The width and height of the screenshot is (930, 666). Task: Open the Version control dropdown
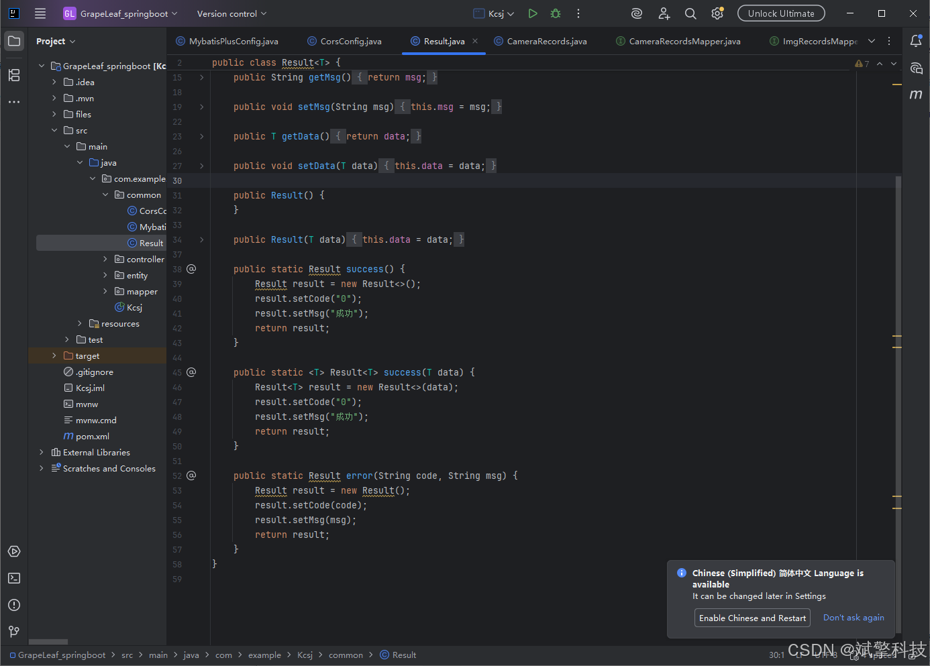[231, 13]
